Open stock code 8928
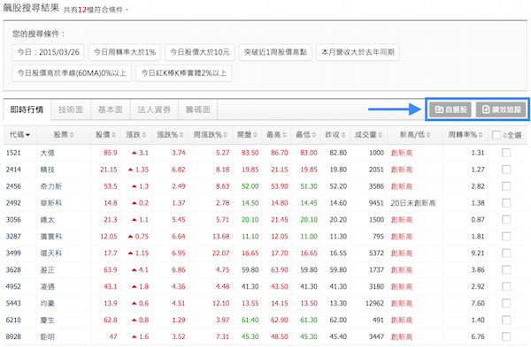This screenshot has width=531, height=347. pos(13,336)
